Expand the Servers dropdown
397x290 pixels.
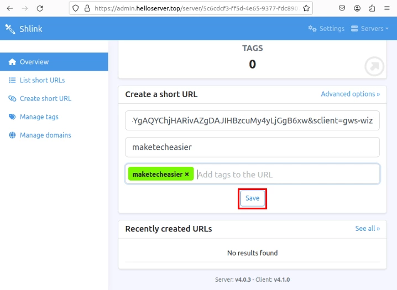pyautogui.click(x=370, y=29)
